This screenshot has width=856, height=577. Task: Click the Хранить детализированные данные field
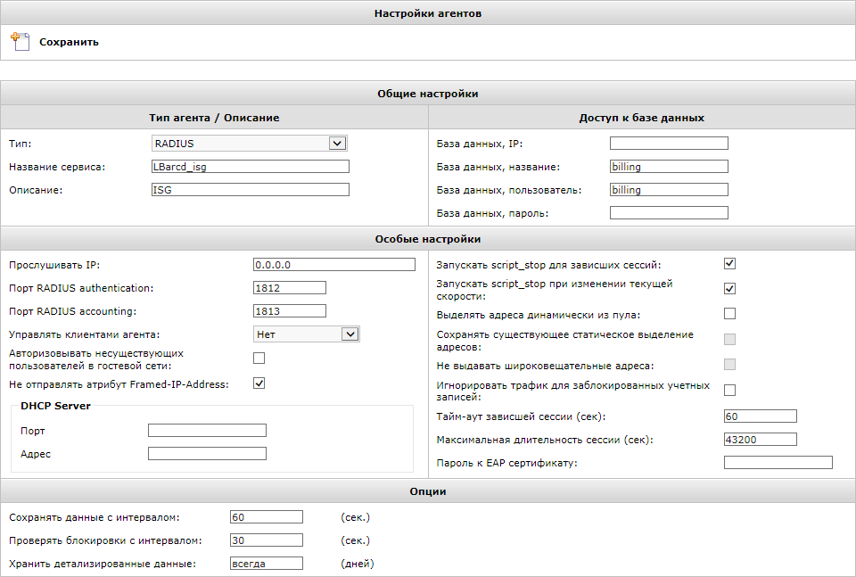(267, 564)
